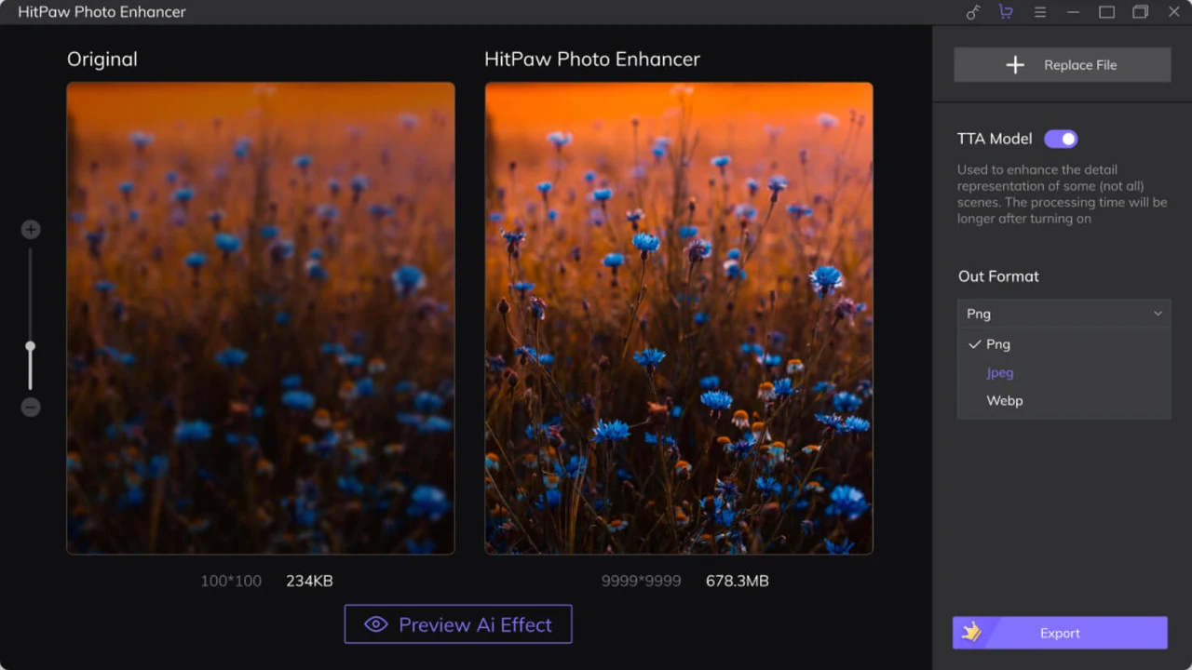Click the Replace File button
Image resolution: width=1192 pixels, height=670 pixels.
click(x=1063, y=65)
